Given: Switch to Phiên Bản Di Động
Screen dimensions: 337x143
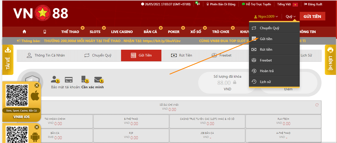Looking at the screenshot, I should coord(221,4).
